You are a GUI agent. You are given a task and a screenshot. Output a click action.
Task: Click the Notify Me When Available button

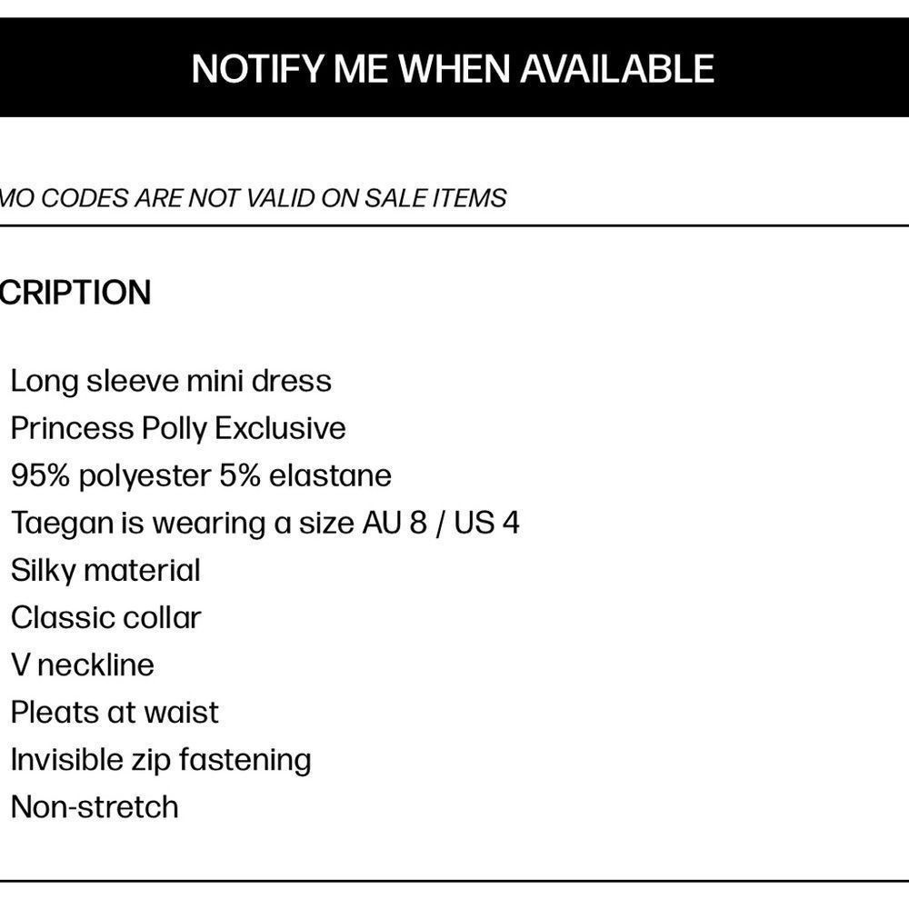tap(454, 67)
